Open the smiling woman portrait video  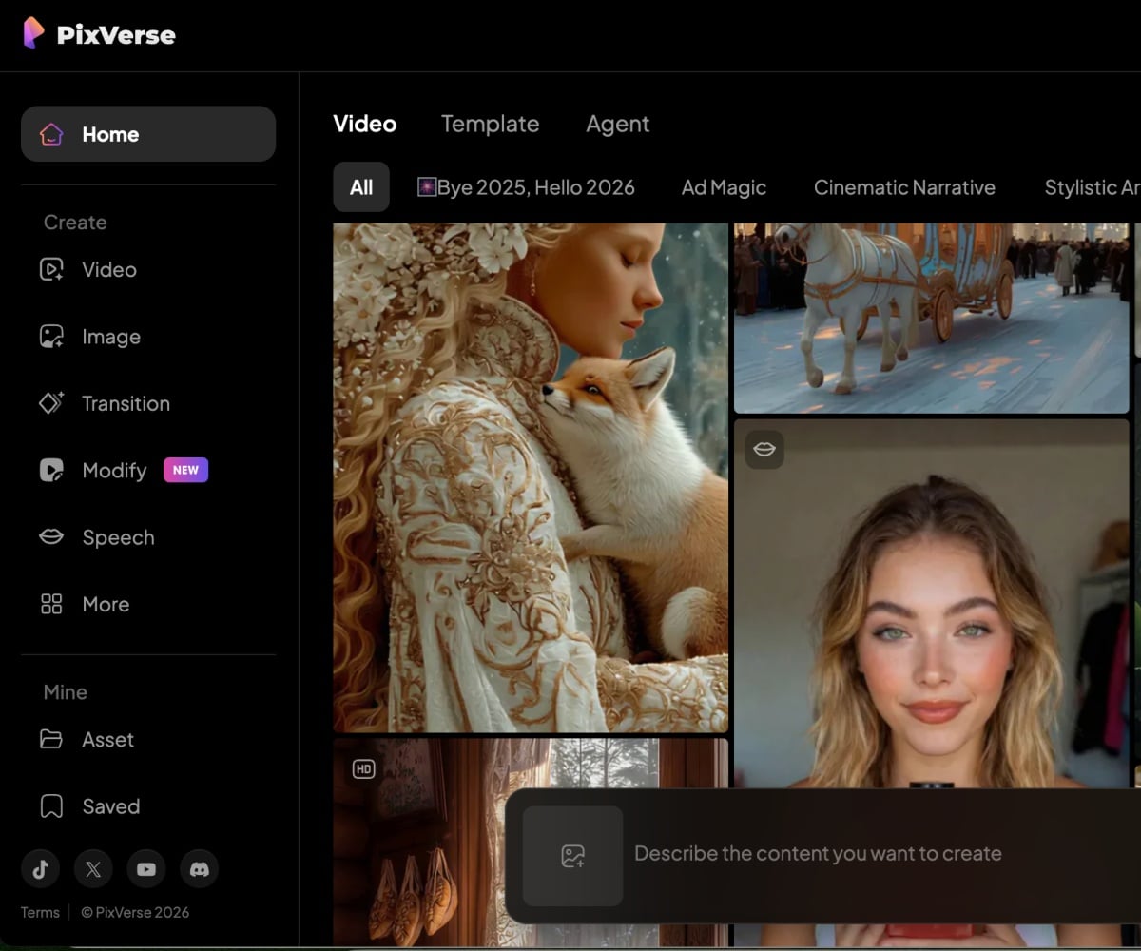pyautogui.click(x=932, y=604)
